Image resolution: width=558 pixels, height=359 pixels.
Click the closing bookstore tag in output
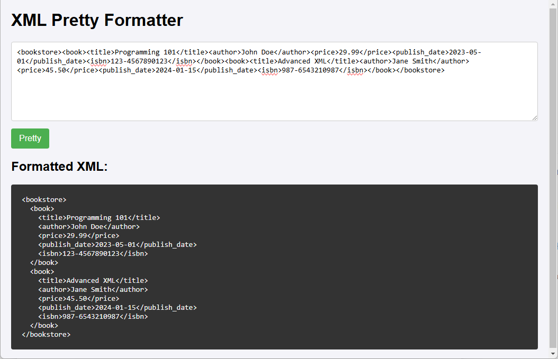point(46,335)
